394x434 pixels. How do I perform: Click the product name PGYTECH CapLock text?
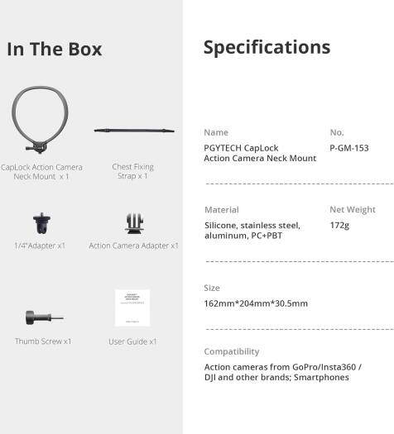point(241,148)
